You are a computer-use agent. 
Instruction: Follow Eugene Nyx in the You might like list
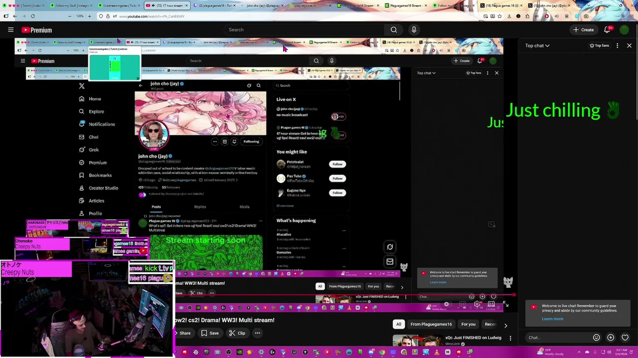click(x=337, y=193)
